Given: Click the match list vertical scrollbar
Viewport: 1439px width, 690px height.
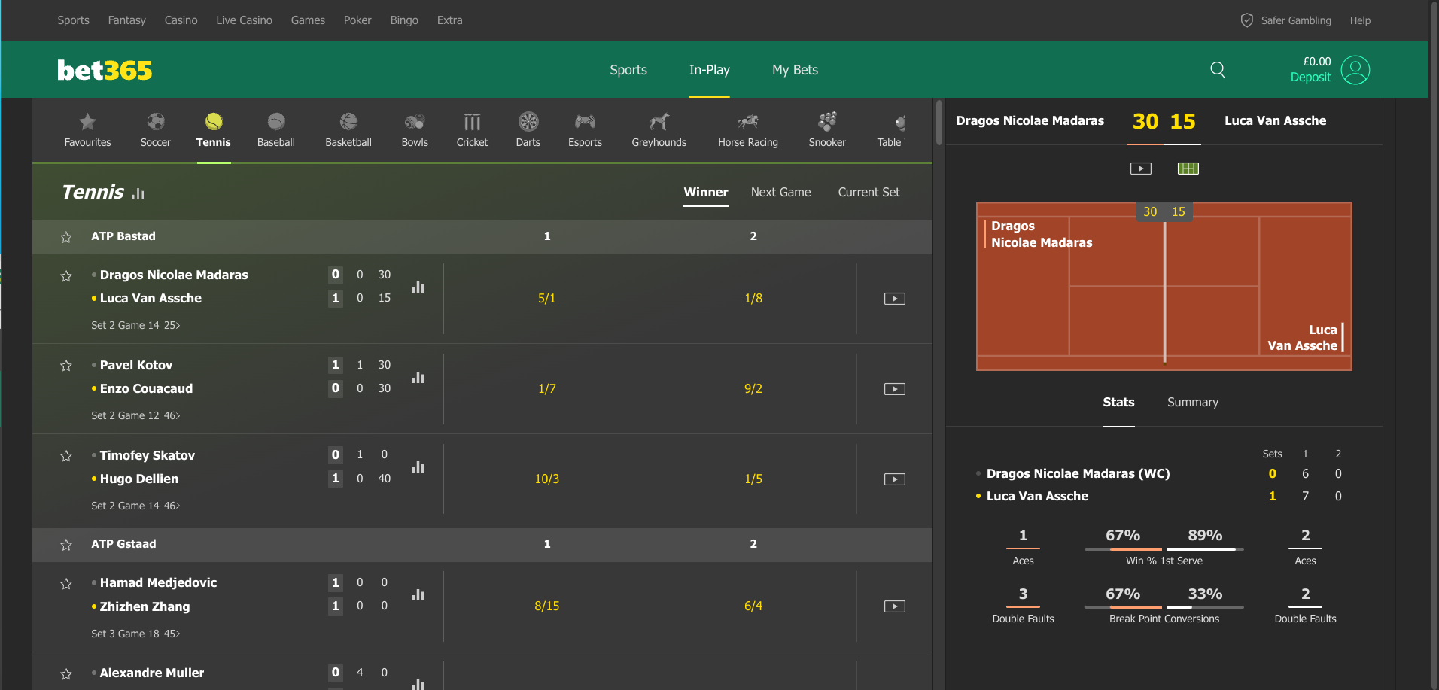Looking at the screenshot, I should [939, 123].
